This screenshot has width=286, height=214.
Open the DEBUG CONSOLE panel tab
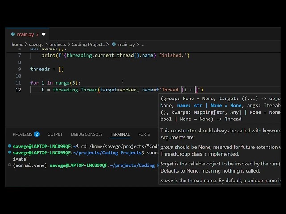87,134
